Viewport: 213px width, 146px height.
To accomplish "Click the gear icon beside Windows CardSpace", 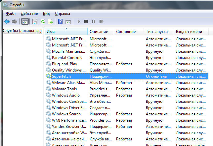I will 49,101.
